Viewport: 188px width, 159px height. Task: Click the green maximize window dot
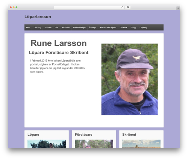pos(17,8)
